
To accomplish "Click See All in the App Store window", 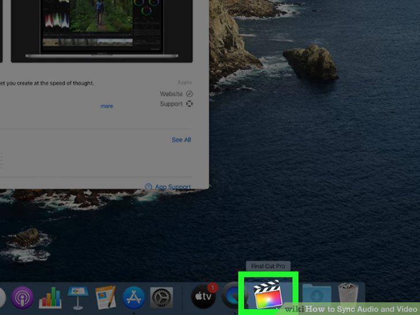I will coord(181,140).
